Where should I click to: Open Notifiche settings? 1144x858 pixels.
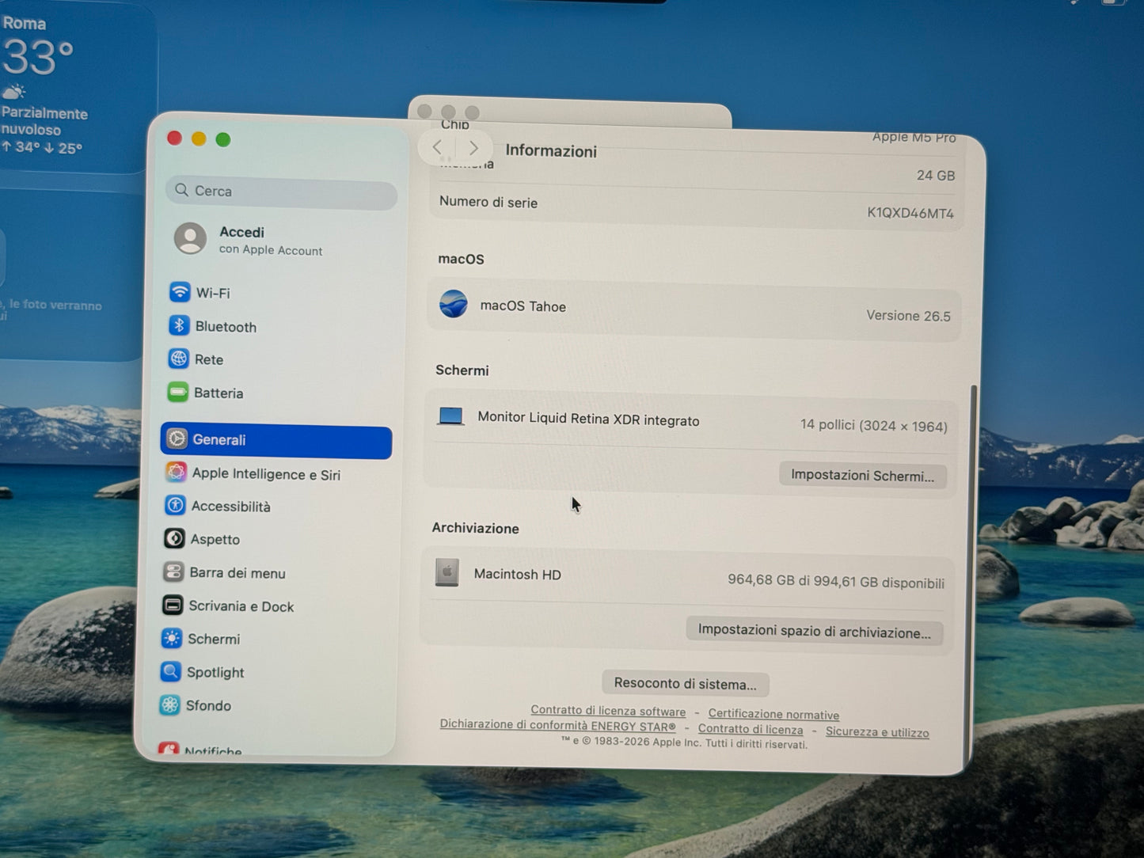click(200, 750)
